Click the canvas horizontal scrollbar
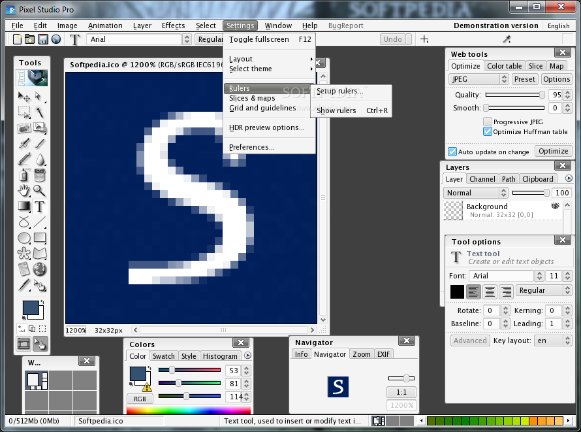This screenshot has height=432, width=581. tap(224, 330)
